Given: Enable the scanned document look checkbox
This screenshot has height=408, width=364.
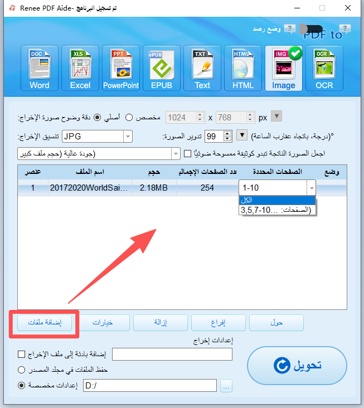Looking at the screenshot, I should click(x=188, y=153).
